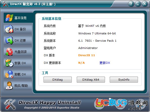This screenshot has width=150, height=112.
Task: Click the DX 备份 disc folder icon
Action: (9, 29)
